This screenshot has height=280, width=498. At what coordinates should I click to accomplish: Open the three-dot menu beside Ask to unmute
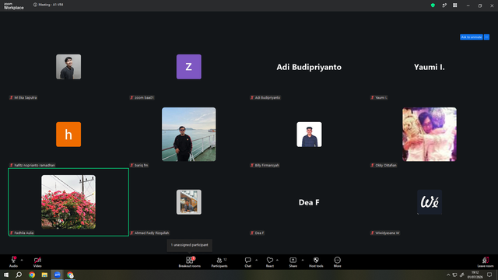pos(486,37)
